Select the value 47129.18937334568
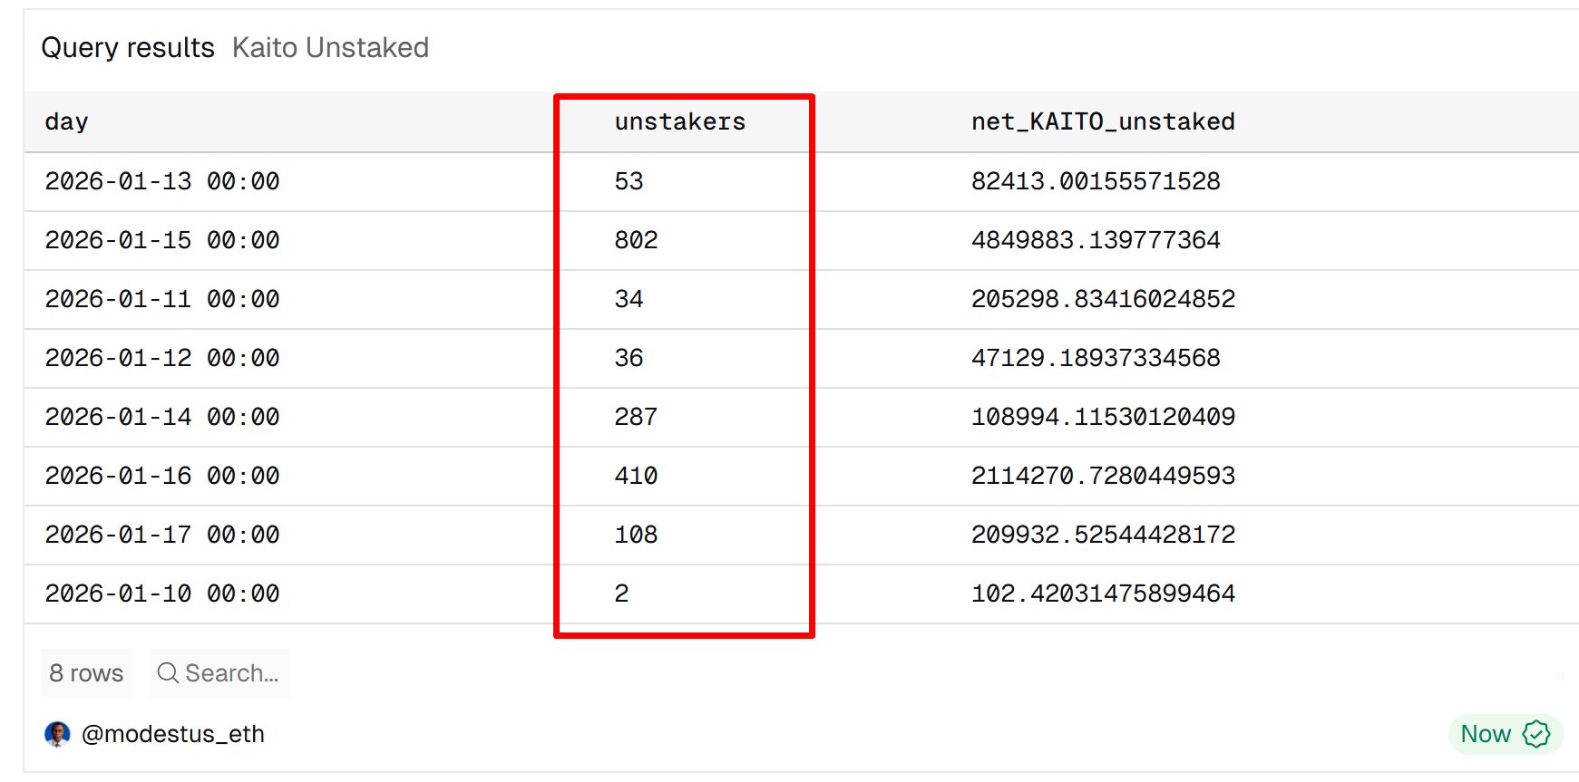 [x=1096, y=358]
